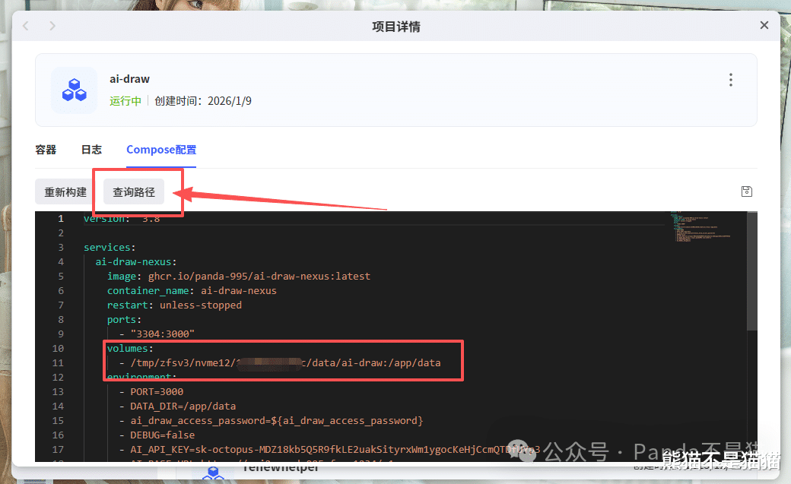Select the Compose配置 tab
The image size is (791, 484).
(161, 150)
